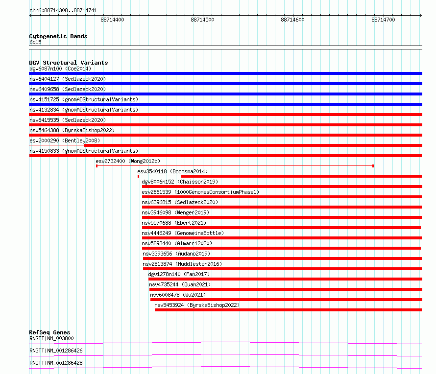Click nsv4150833 gnomAD variant label
Image resolution: width=436 pixels, height=374 pixels.
(x=84, y=151)
